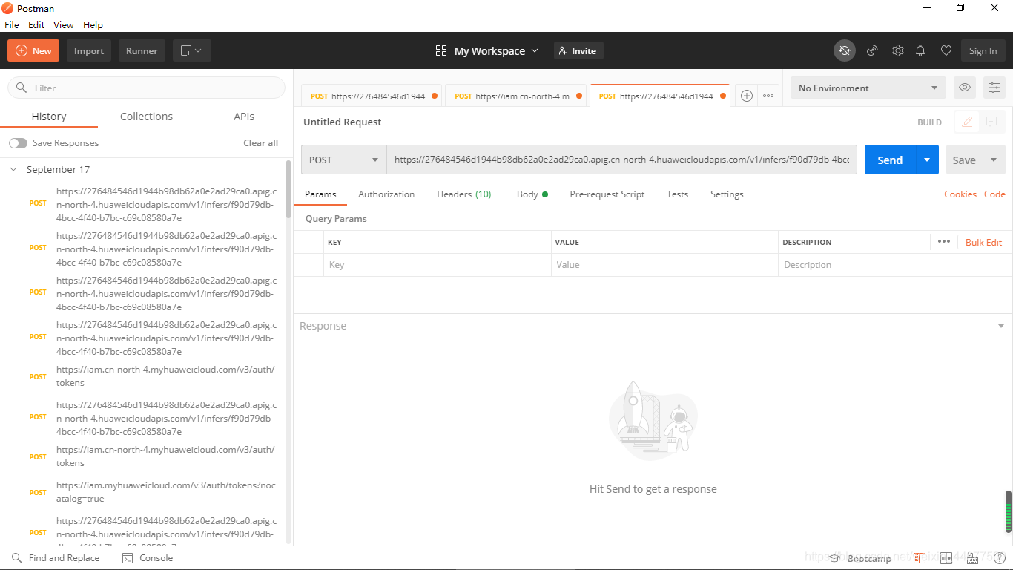Click the request pane vertical scrollbar
The height and width of the screenshot is (570, 1013).
[1009, 512]
